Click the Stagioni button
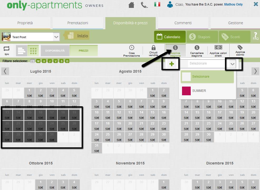The width and height of the screenshot is (260, 190). pos(202,37)
